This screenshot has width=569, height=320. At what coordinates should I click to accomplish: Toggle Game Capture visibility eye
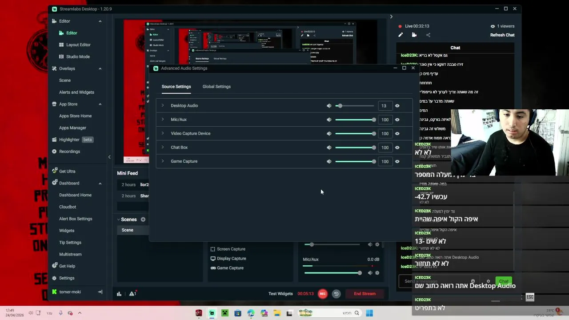397,161
